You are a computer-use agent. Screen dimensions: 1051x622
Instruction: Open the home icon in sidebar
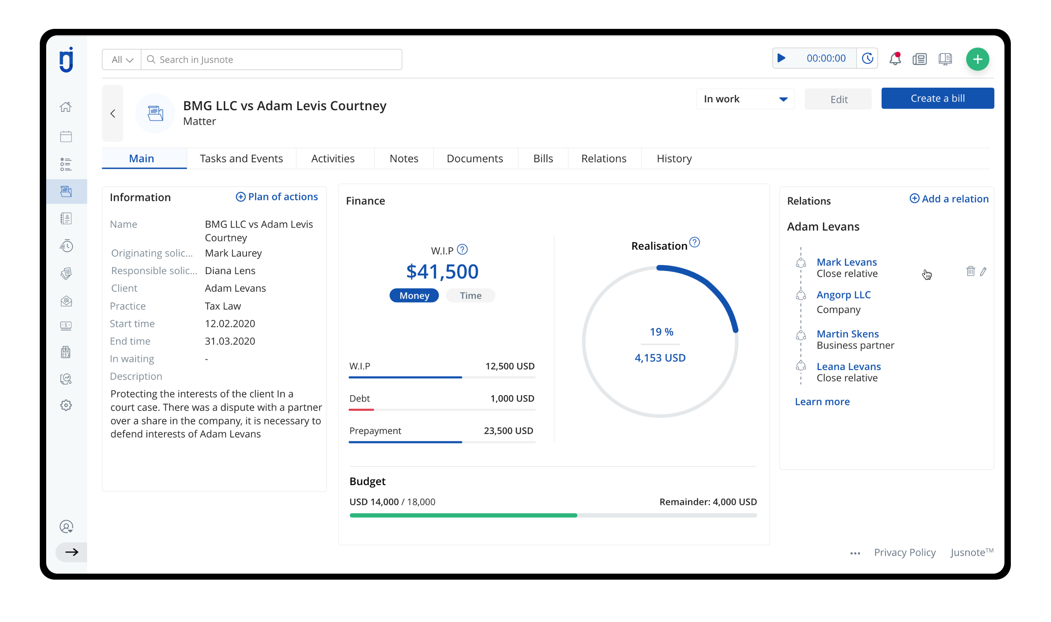66,107
